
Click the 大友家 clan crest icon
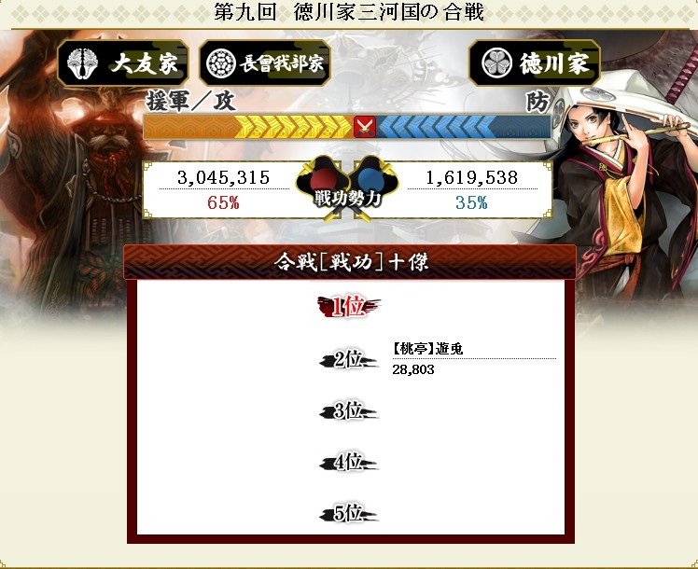tap(82, 63)
